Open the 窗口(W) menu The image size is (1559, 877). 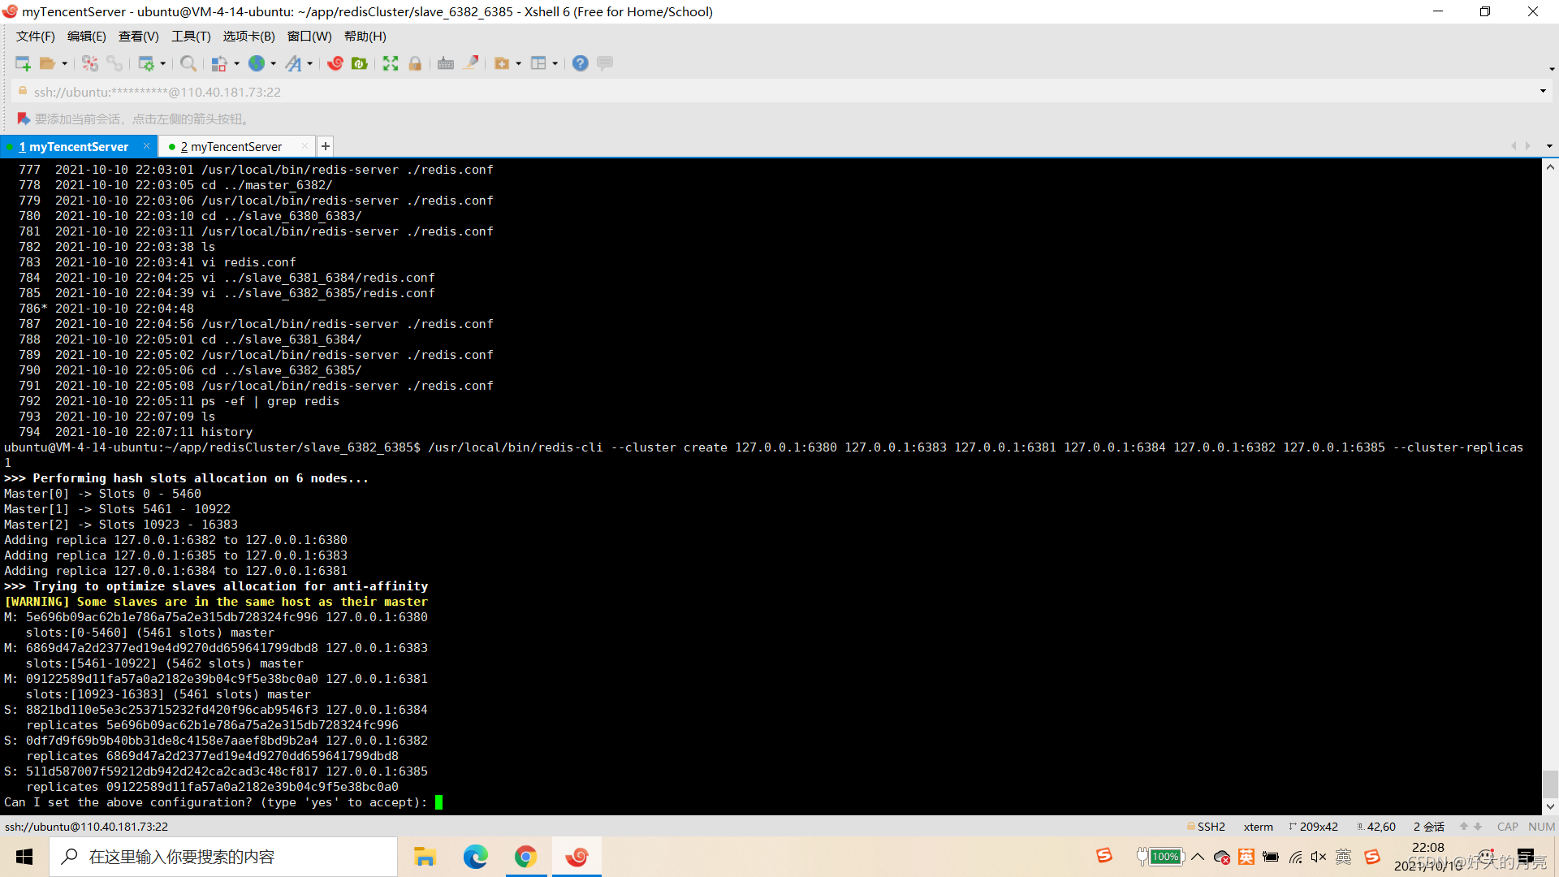(x=309, y=37)
